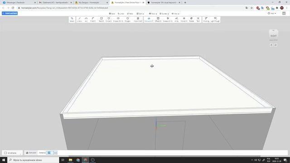Click the blue Finish and Back button
Viewport: 290px width, 163px height.
(10, 13)
